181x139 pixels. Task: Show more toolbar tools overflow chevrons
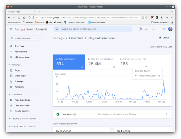pos(167,17)
